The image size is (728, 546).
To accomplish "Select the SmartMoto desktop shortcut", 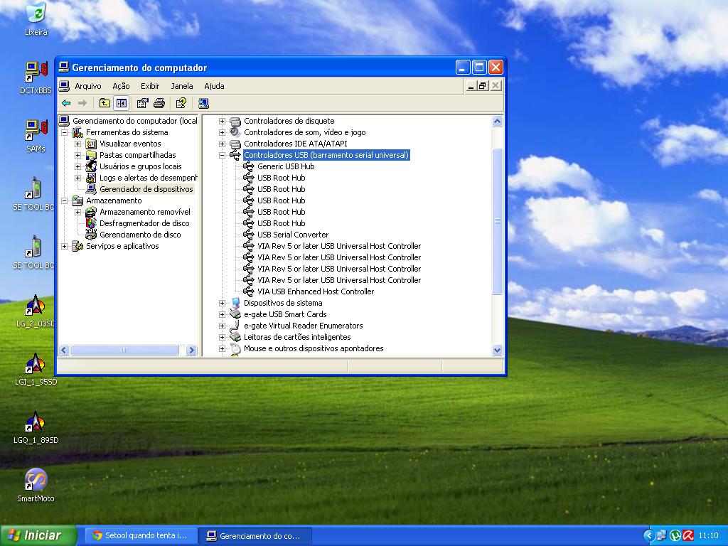I will coord(36,486).
